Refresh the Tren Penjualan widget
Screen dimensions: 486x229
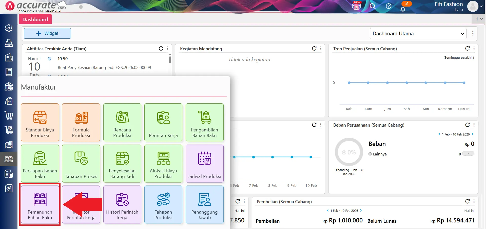pyautogui.click(x=467, y=49)
